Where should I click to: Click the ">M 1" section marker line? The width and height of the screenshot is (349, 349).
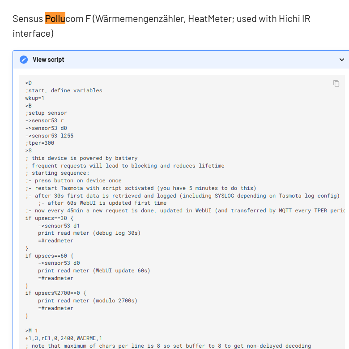click(32, 331)
